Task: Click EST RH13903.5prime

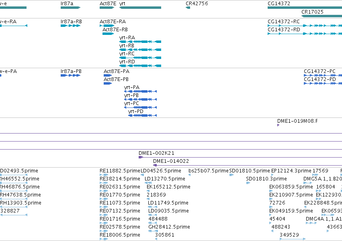Action: (14, 207)
